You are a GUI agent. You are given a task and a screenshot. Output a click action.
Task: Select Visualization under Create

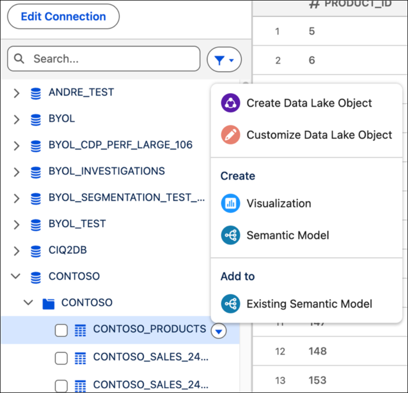pyautogui.click(x=307, y=203)
